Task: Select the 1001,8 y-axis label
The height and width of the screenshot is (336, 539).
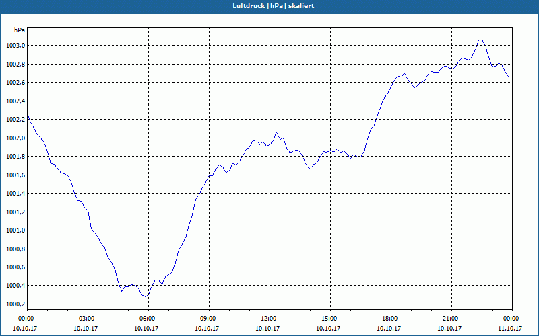Action: point(15,157)
